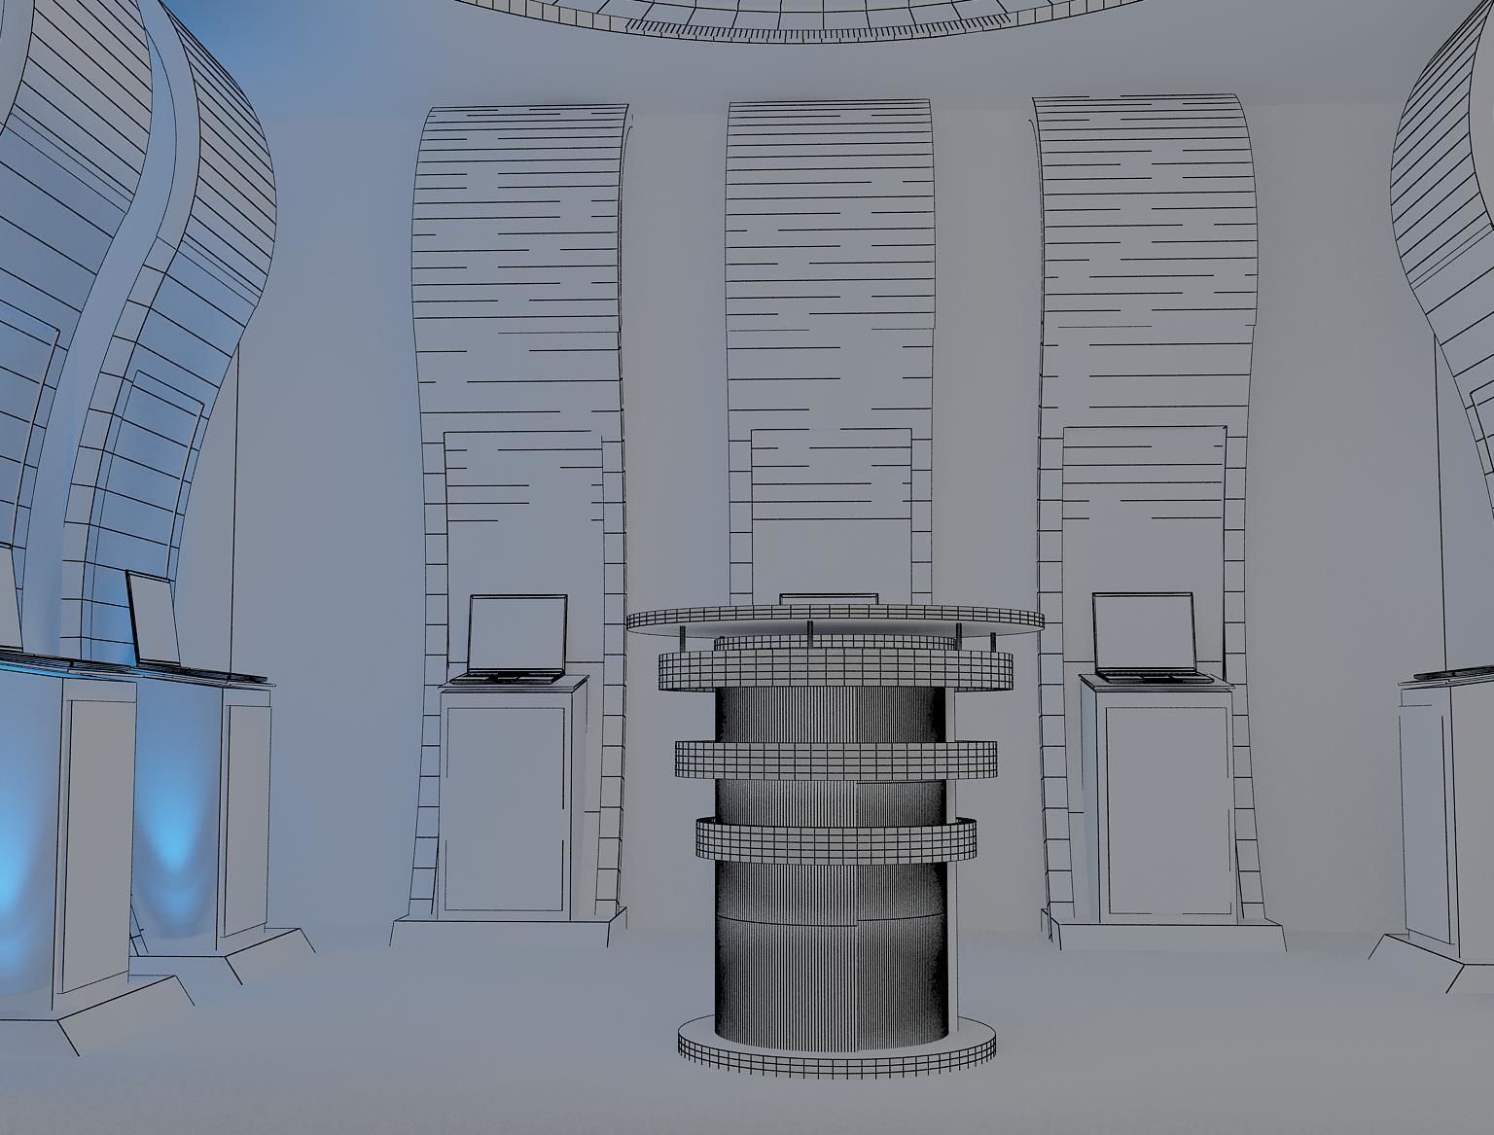Select the middle curved wall panel behind kiosk
This screenshot has width=1494, height=1135.
click(x=832, y=350)
